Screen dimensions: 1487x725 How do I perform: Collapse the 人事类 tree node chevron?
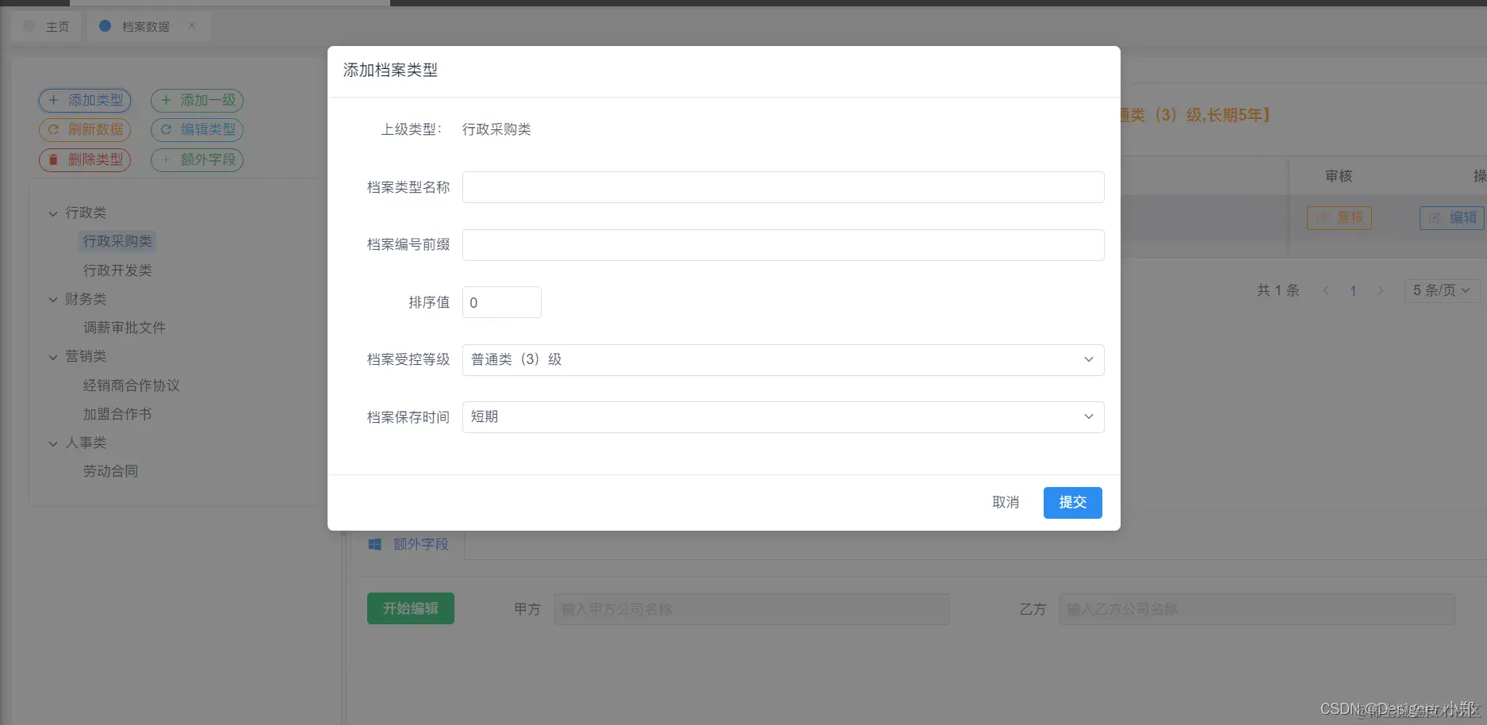click(53, 443)
